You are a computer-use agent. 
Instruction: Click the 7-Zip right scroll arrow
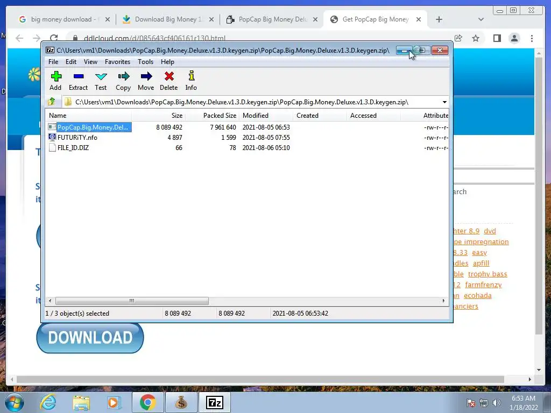click(443, 301)
